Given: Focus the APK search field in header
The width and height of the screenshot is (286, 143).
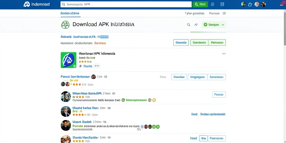Looking at the screenshot, I should [x=126, y=4].
